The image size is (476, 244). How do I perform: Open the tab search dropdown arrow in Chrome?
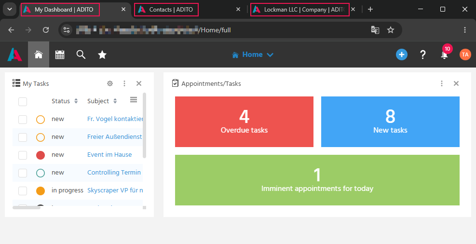10,10
